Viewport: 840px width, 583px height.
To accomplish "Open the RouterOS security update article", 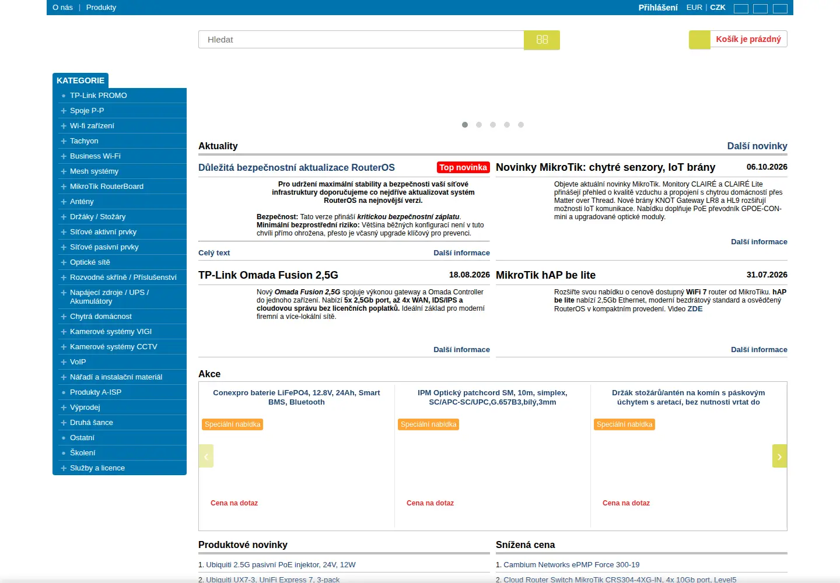I will click(x=296, y=167).
